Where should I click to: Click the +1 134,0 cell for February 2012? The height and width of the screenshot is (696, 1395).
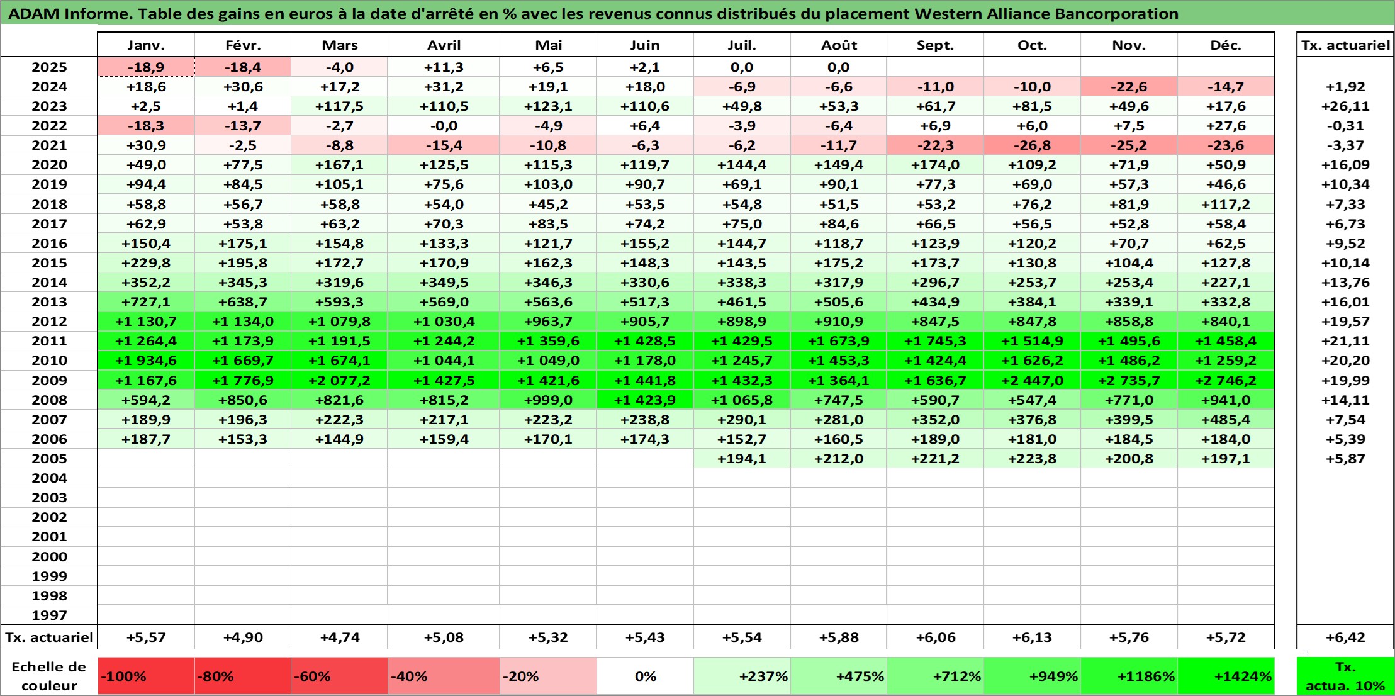[243, 322]
